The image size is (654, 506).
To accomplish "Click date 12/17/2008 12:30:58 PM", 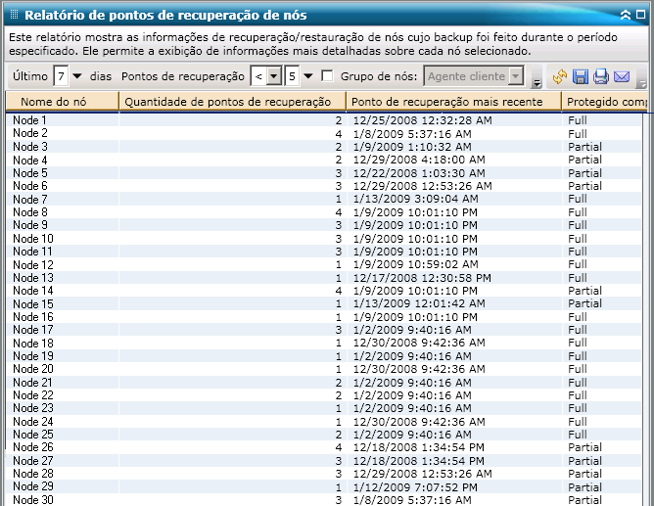I will 422,278.
